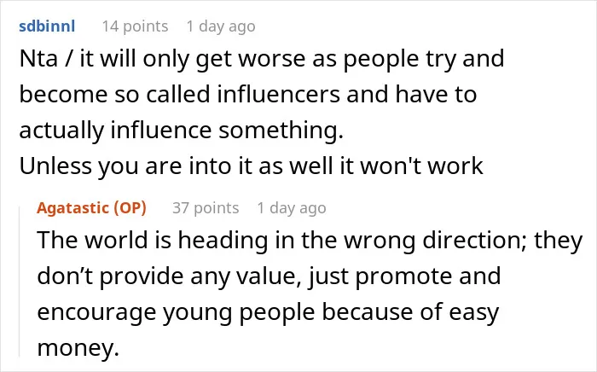Image resolution: width=597 pixels, height=372 pixels.
Task: Click the 14 points score
Action: (x=135, y=26)
